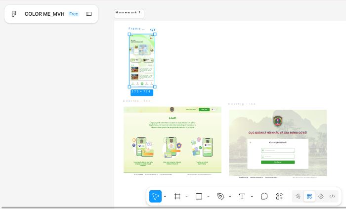Click the 375 × 774 size badge
The height and width of the screenshot is (209, 346).
click(142, 92)
